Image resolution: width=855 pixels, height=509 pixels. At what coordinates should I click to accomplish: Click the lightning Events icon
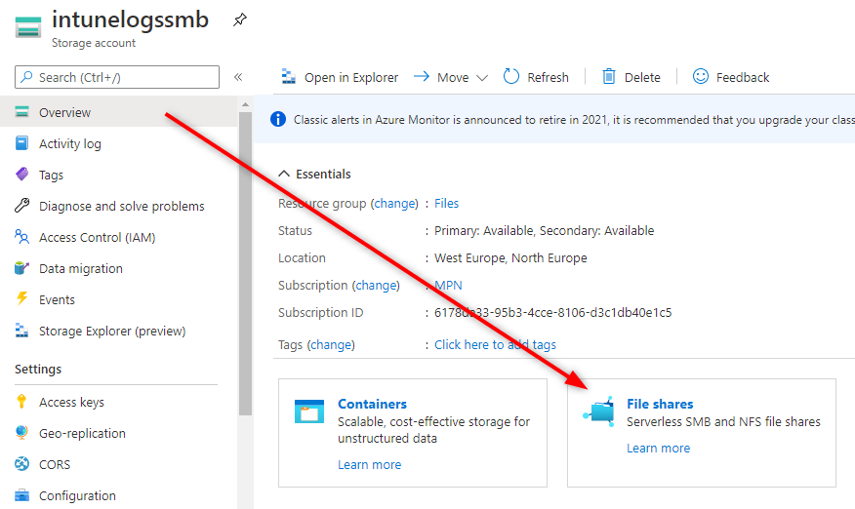[21, 299]
